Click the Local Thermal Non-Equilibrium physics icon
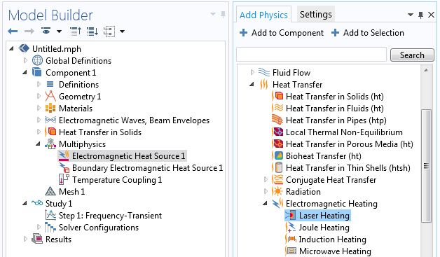 coord(277,132)
